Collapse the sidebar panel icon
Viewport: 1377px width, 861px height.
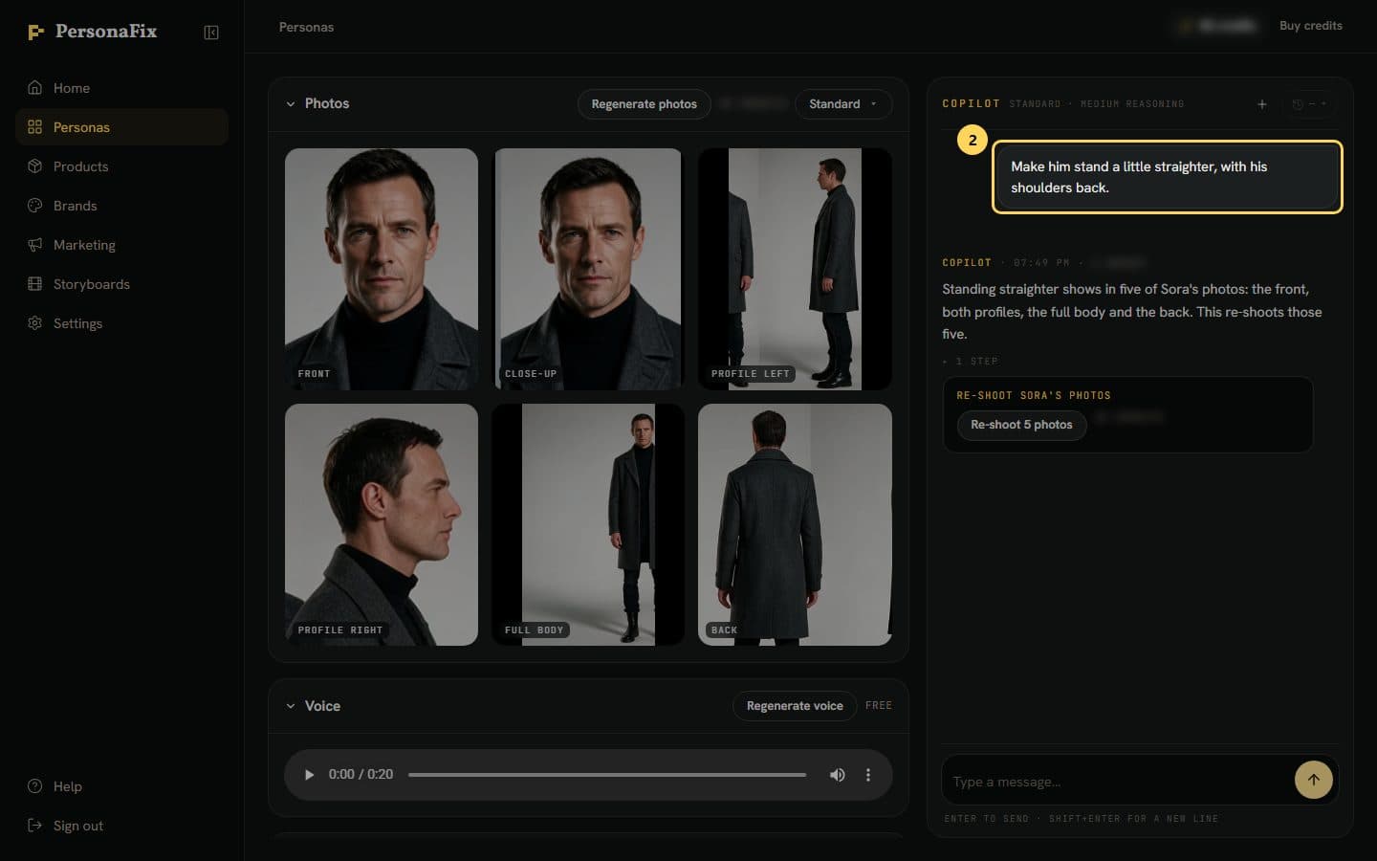coord(211,33)
